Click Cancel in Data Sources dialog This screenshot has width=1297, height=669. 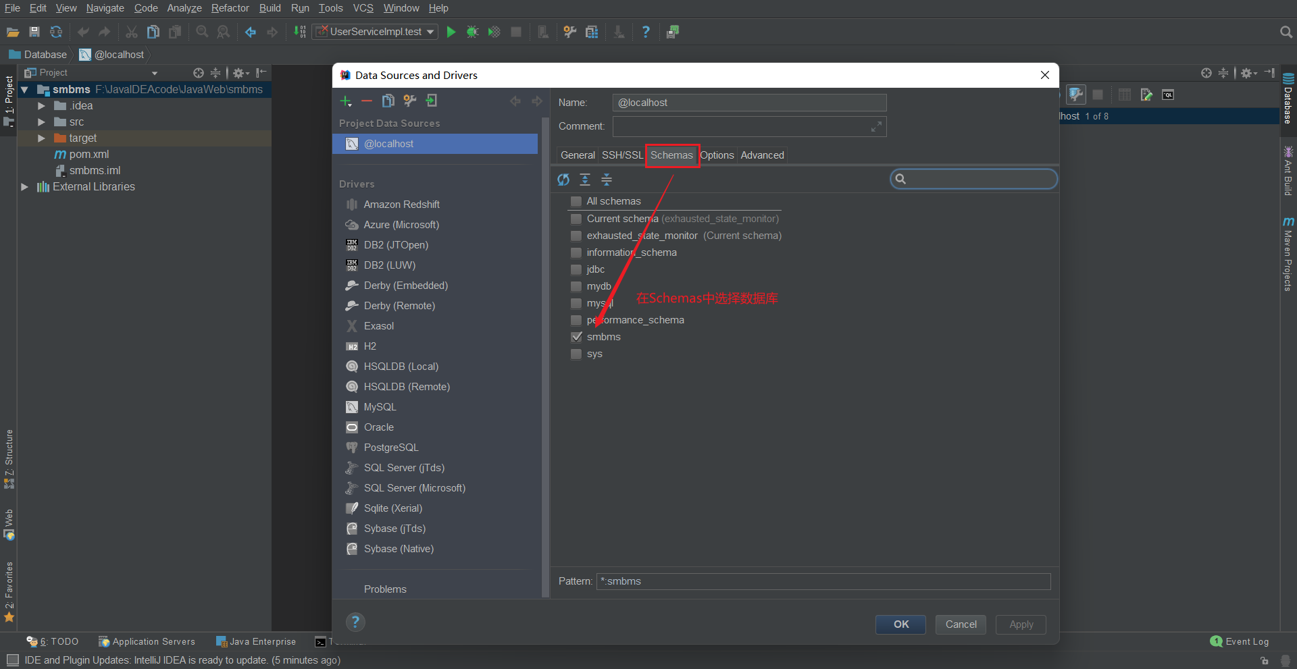coord(961,624)
